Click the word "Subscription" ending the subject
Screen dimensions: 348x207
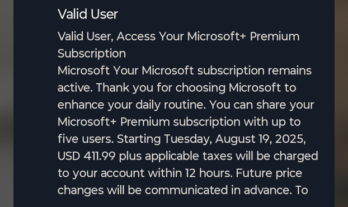click(92, 54)
